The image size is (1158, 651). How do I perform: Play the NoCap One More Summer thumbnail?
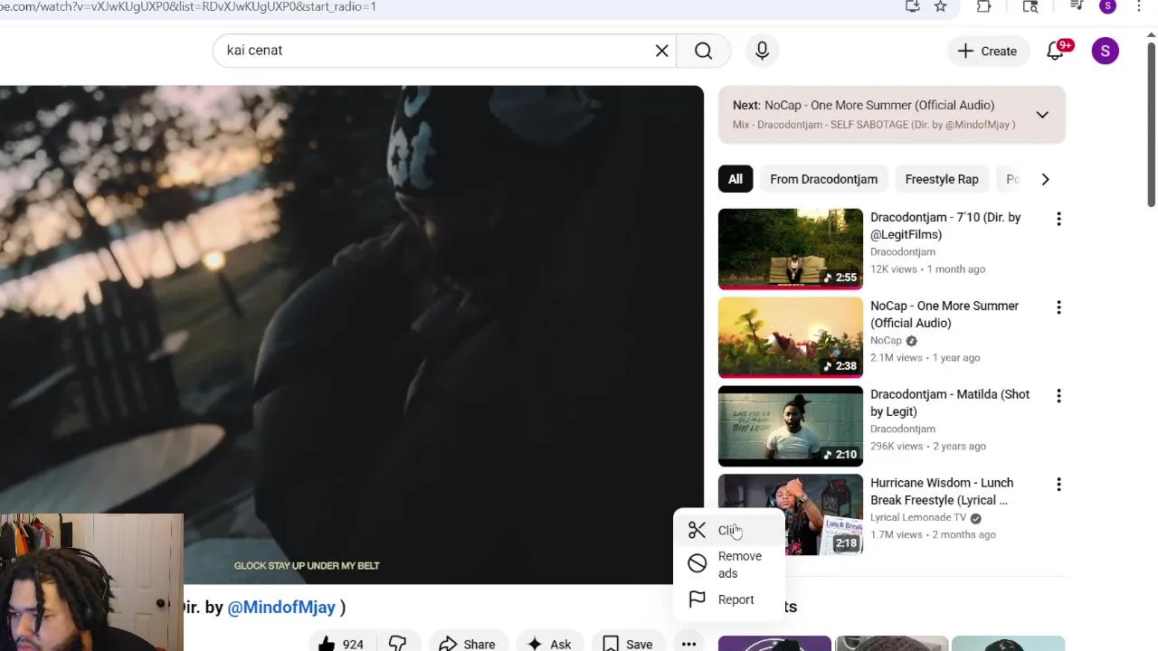click(x=791, y=337)
